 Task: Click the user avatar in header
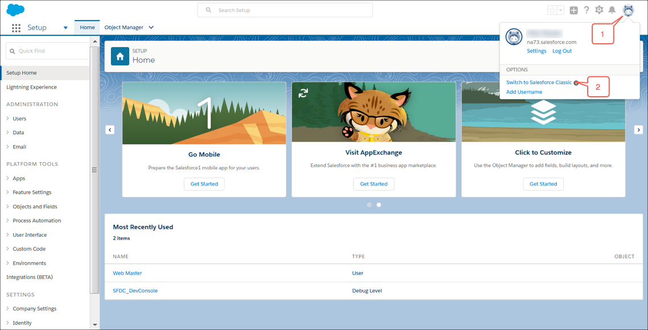coord(628,10)
